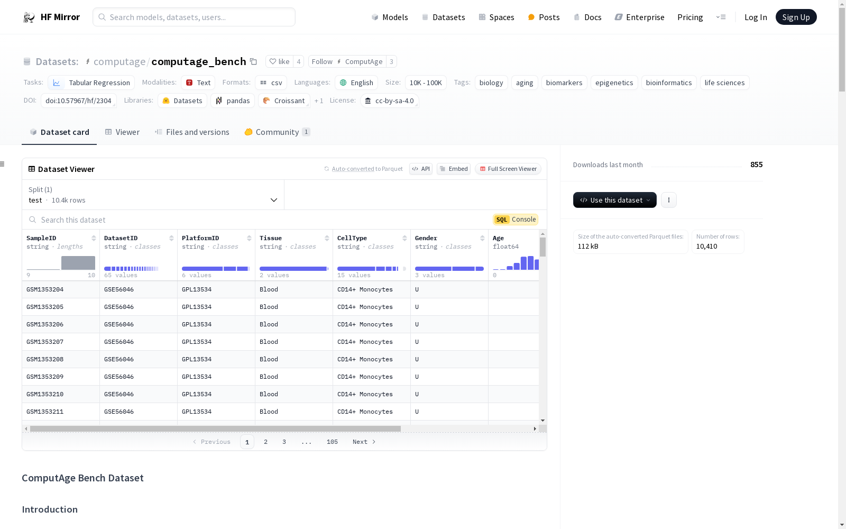Click the table vertical scrollbar thumb
Viewport: 846px width, 529px height.
coord(542,247)
